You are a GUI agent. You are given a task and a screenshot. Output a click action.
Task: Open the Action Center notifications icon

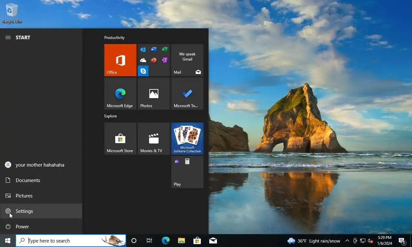coord(402,241)
